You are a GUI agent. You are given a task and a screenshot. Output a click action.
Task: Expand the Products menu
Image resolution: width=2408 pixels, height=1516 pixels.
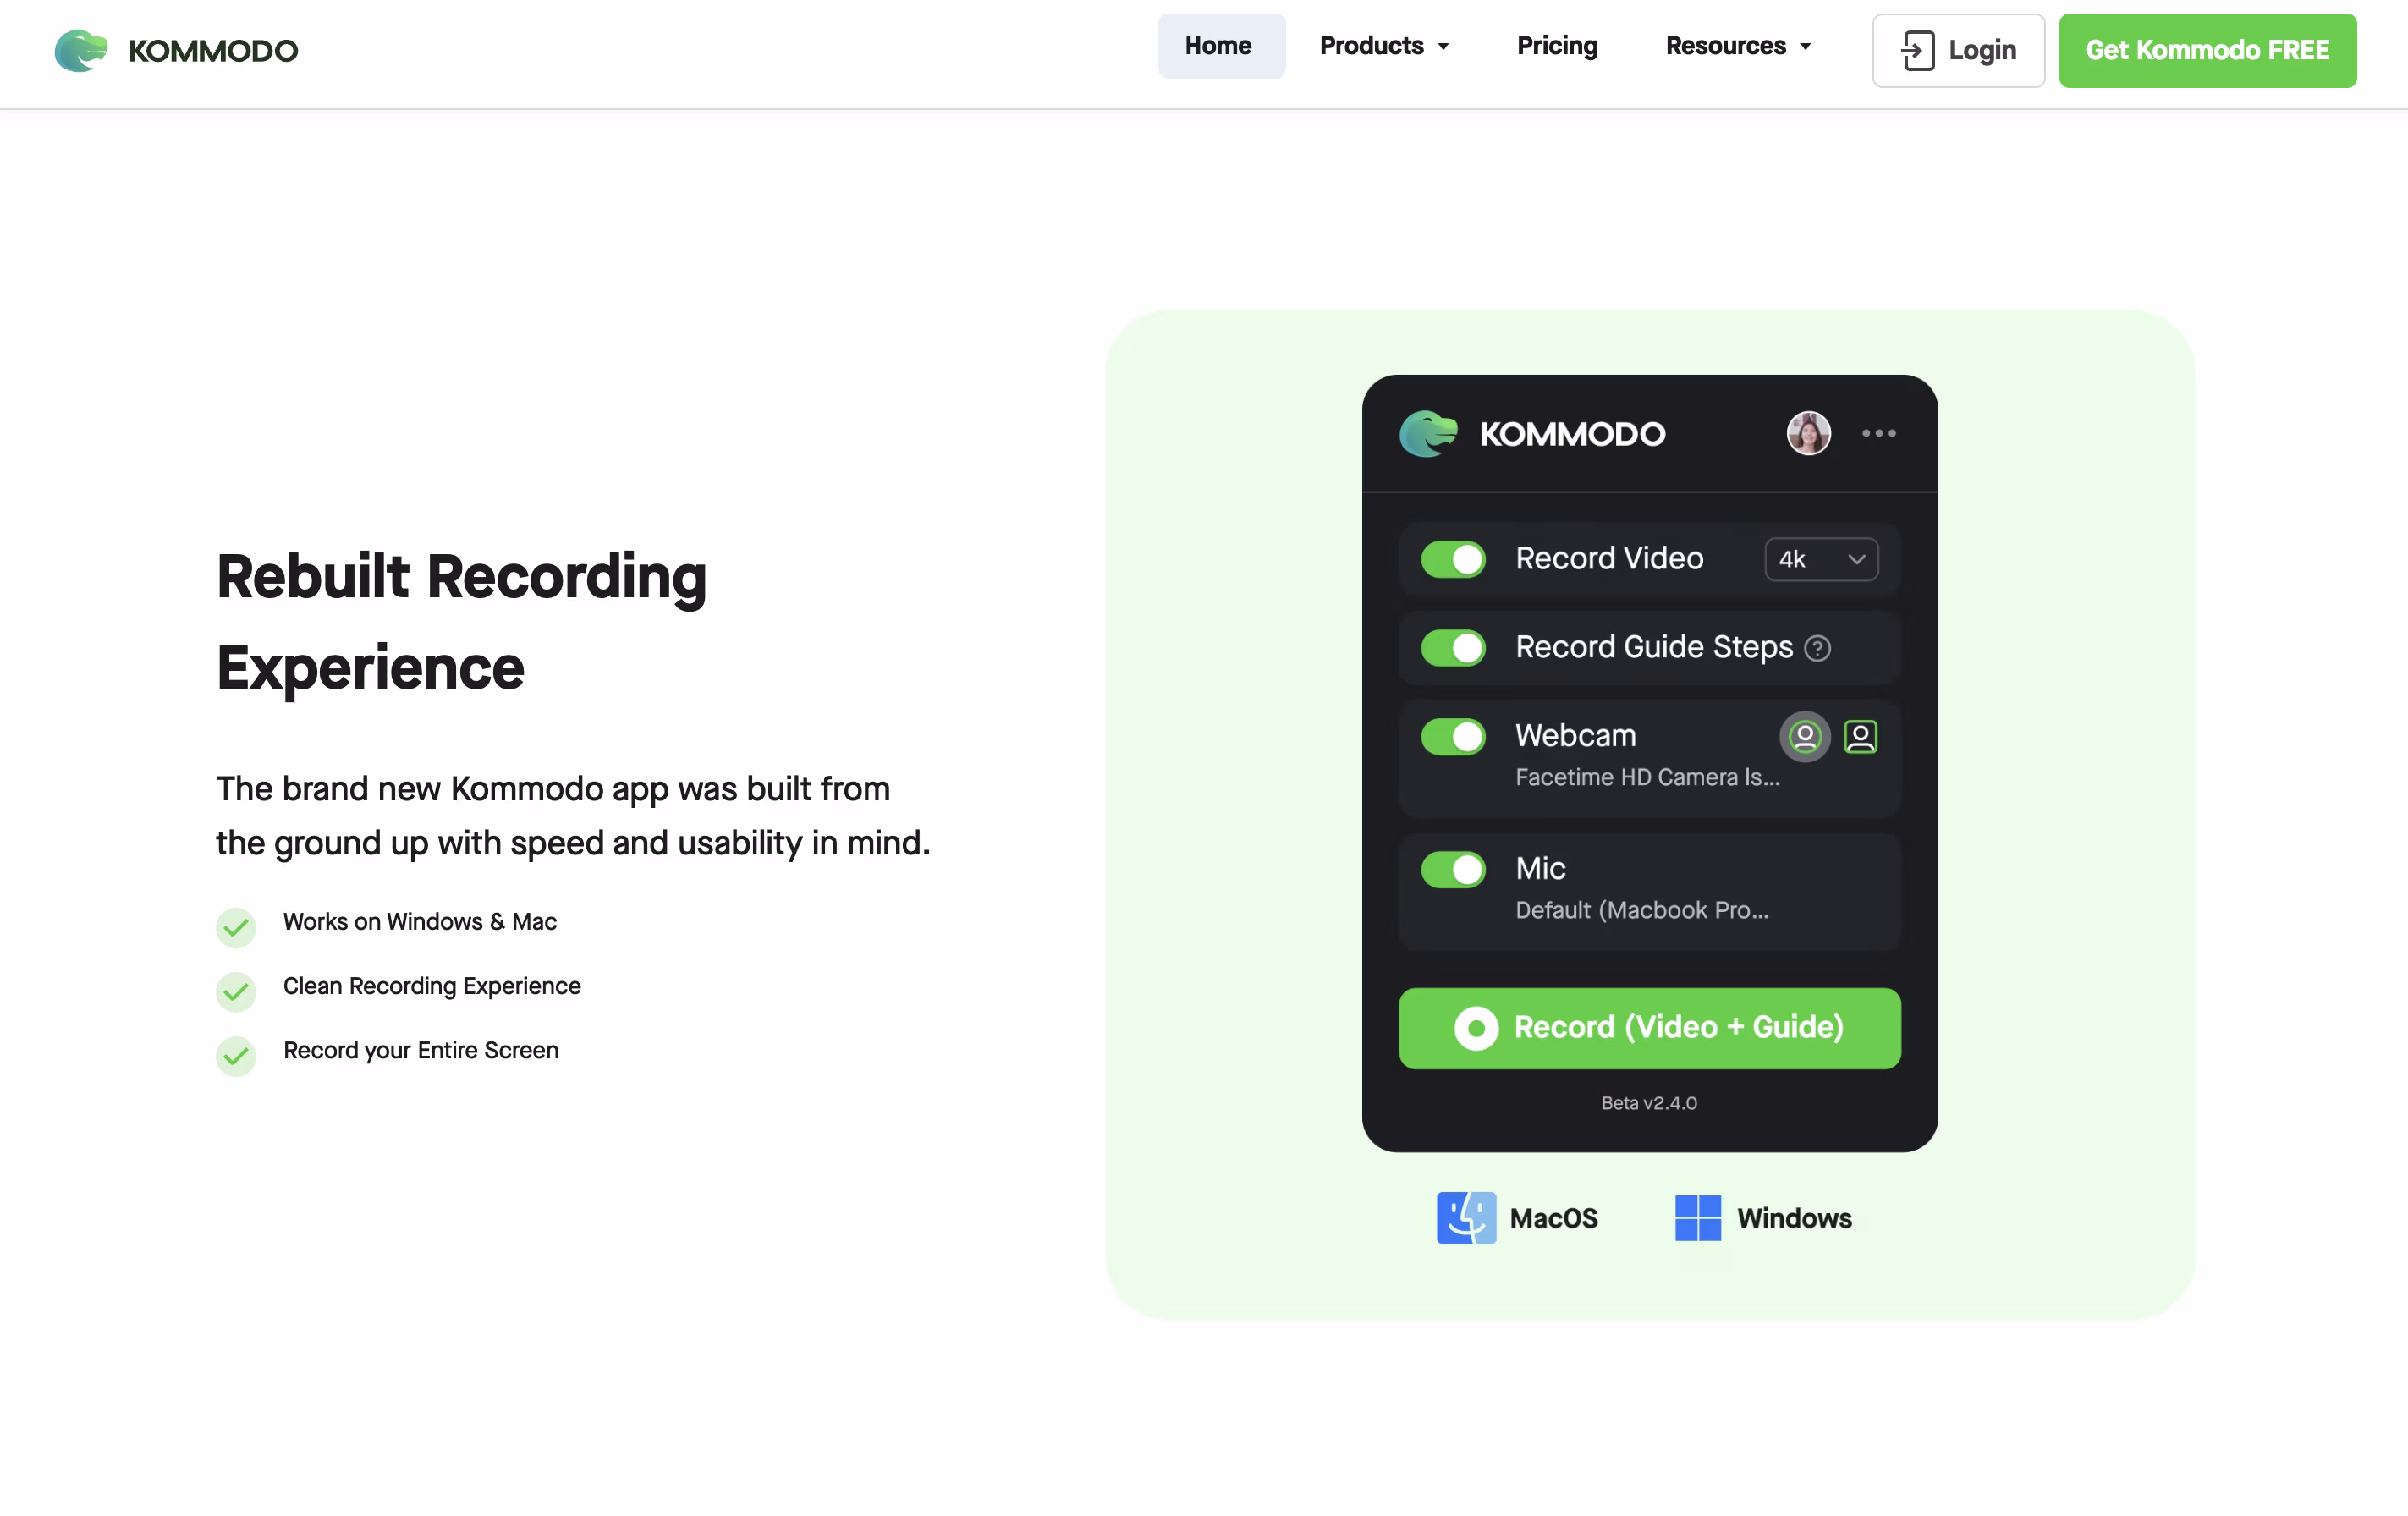tap(1384, 46)
